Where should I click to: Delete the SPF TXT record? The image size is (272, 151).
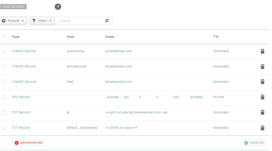262,112
